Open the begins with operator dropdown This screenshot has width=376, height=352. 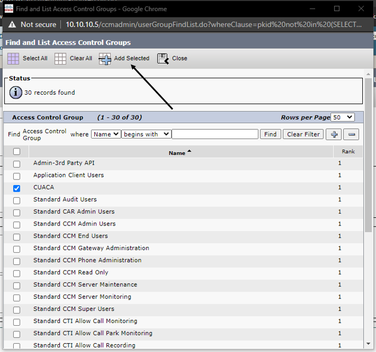pos(146,134)
